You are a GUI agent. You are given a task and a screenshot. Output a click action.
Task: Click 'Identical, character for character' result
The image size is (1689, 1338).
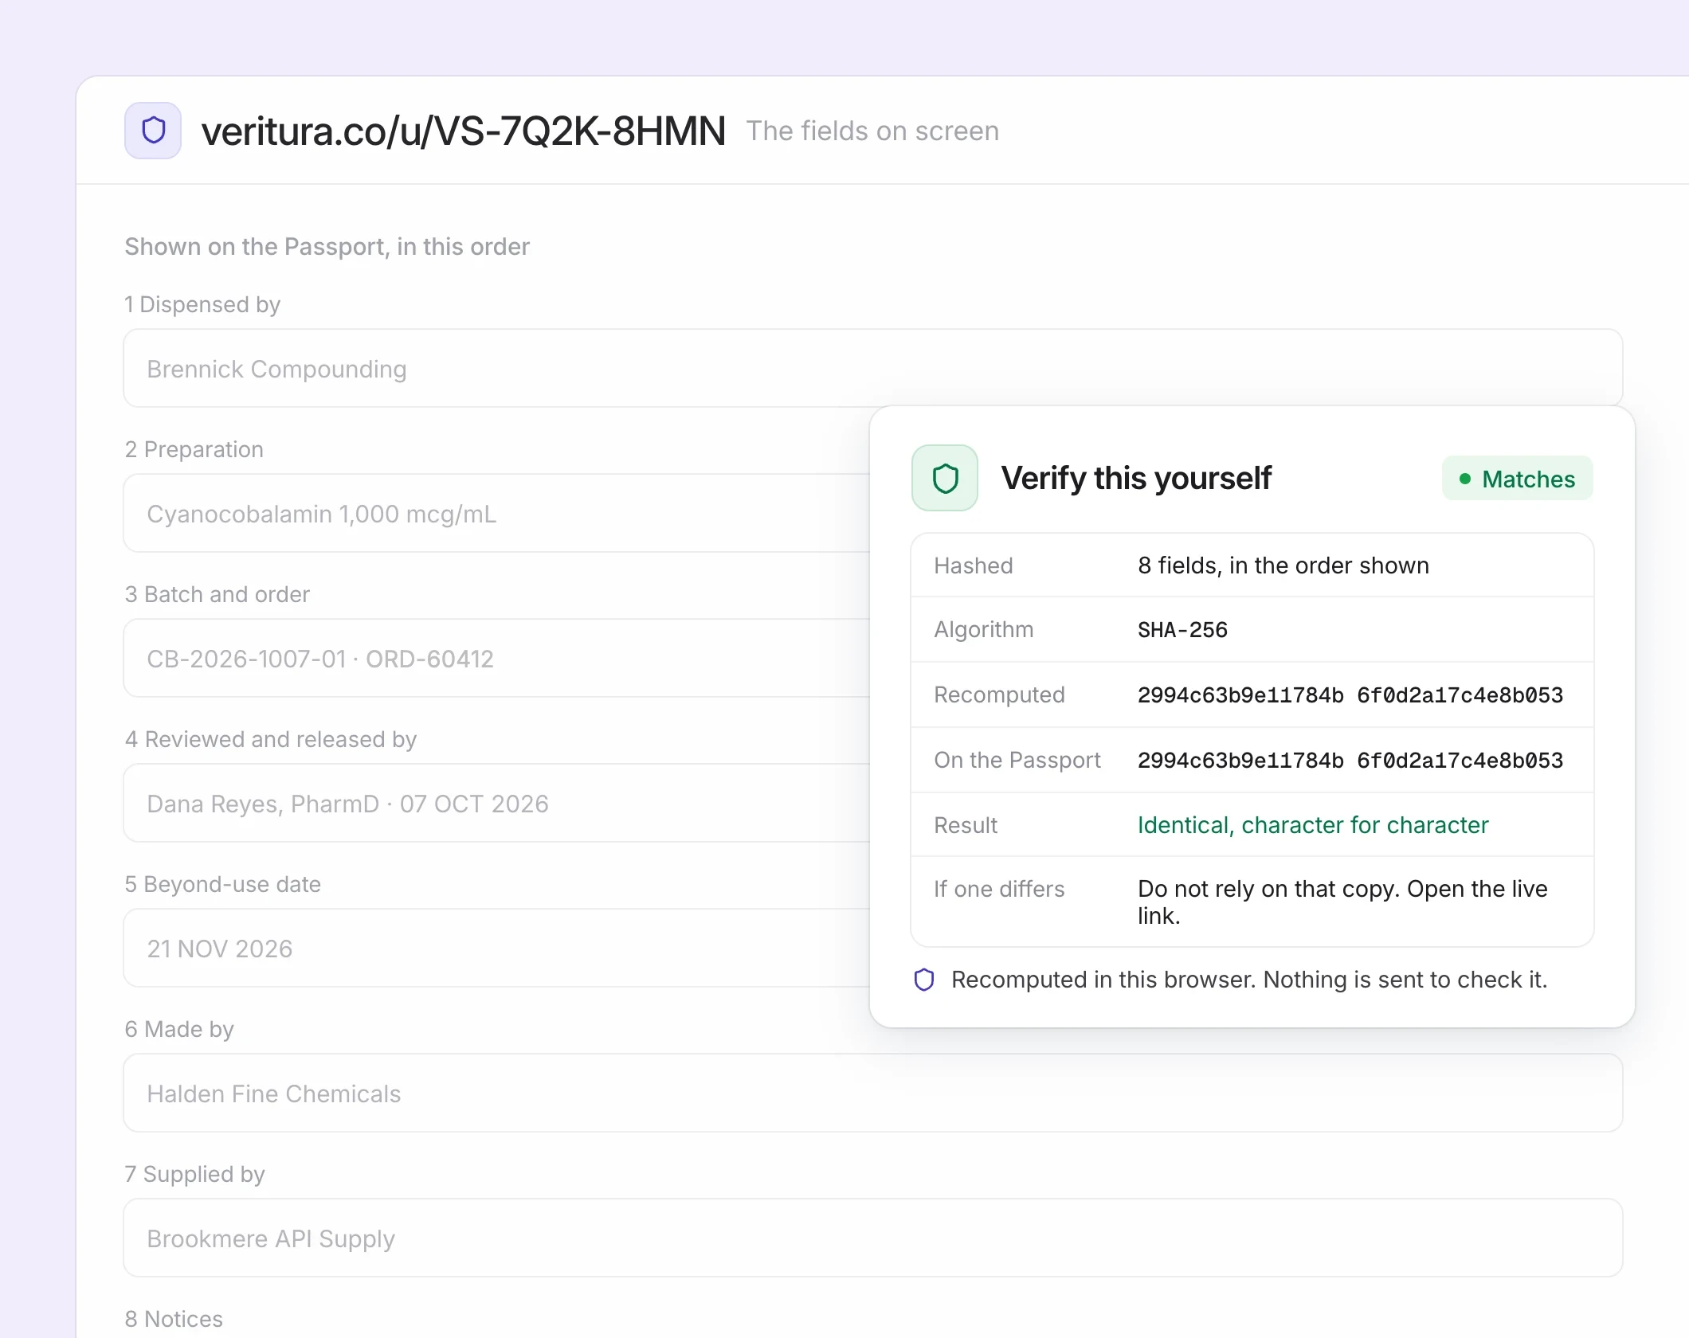pyautogui.click(x=1313, y=825)
